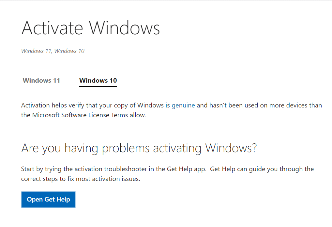Switch to the Windows 11 tab
This screenshot has width=332, height=227.
pyautogui.click(x=41, y=80)
